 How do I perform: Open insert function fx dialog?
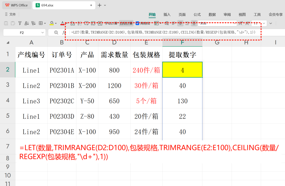(64, 33)
